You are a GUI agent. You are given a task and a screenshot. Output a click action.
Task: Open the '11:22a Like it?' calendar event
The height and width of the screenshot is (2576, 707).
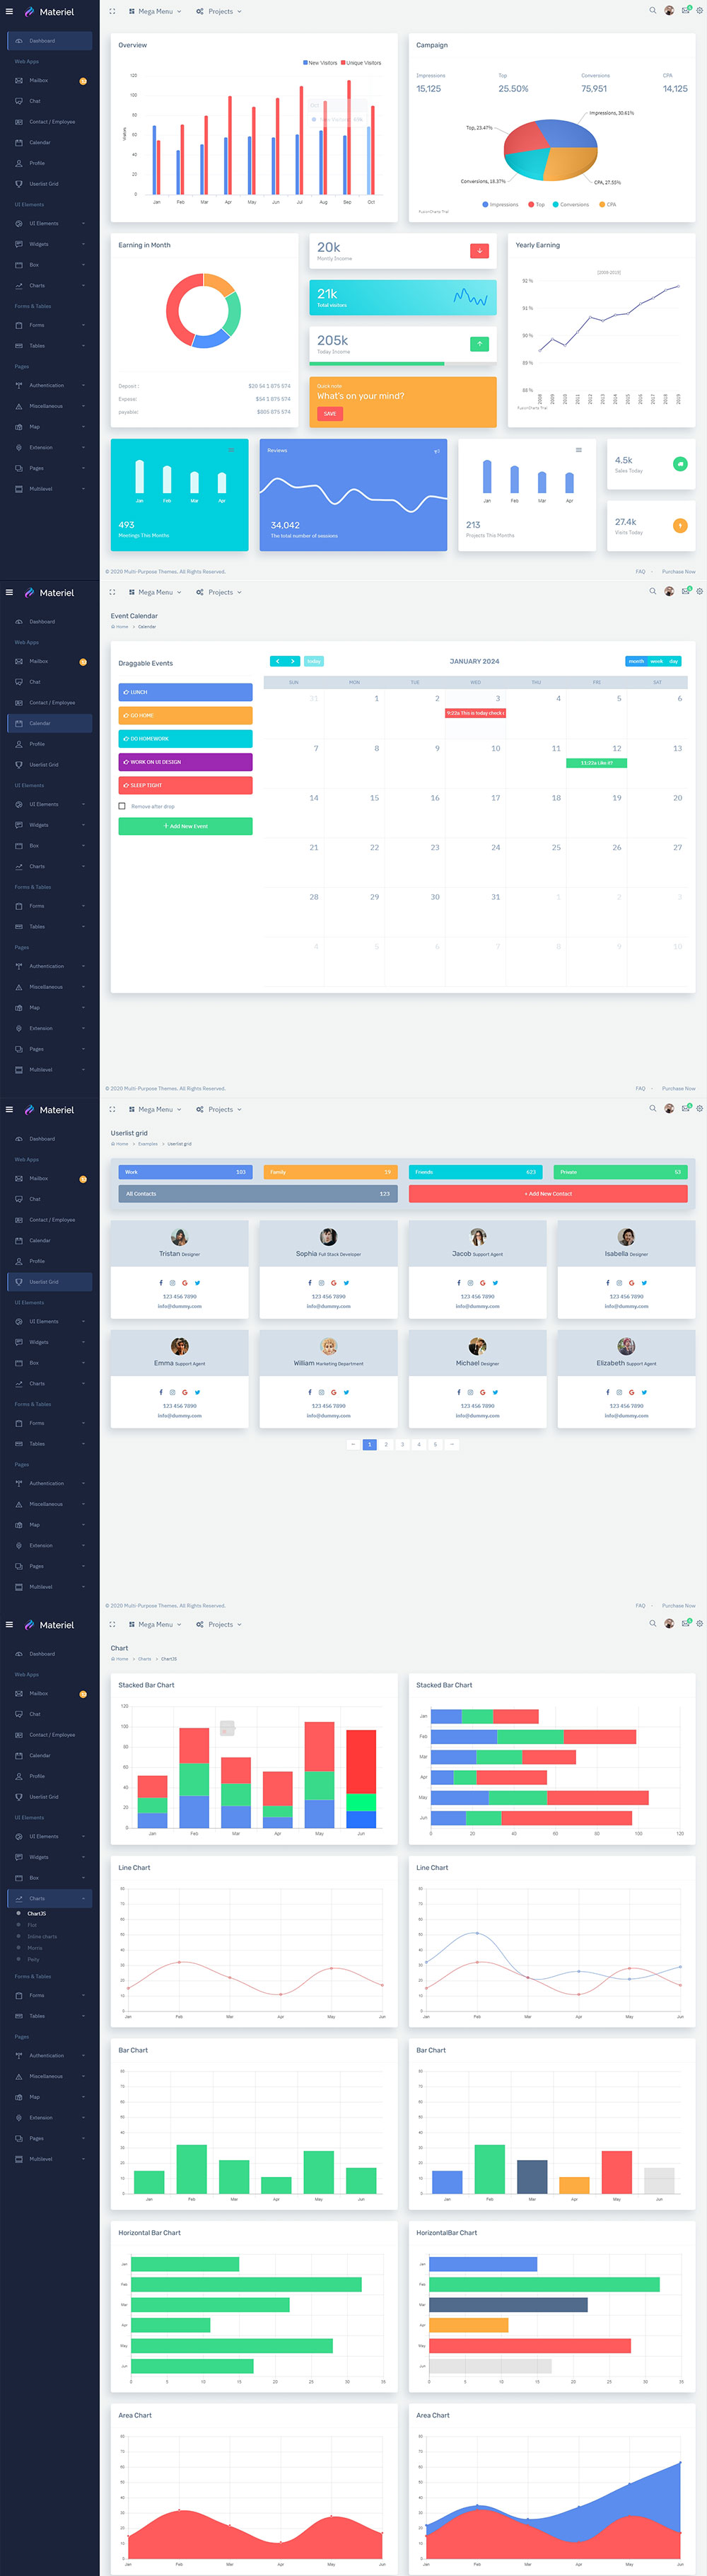point(597,763)
